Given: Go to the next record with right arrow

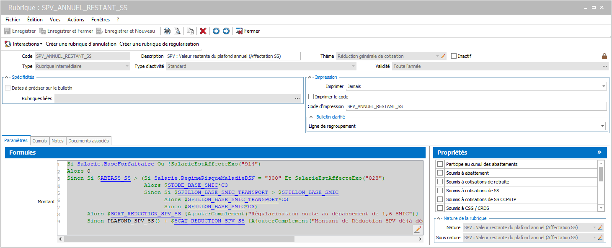Looking at the screenshot, I should (x=226, y=31).
